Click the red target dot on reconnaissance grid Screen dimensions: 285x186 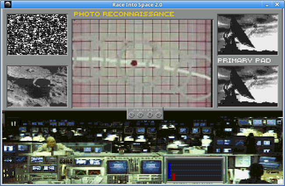pos(134,63)
